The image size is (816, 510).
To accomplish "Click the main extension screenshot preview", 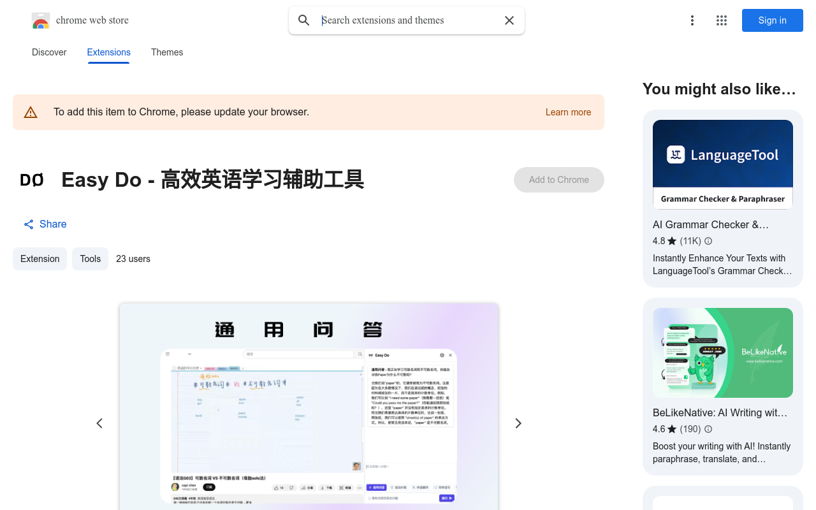I will click(x=309, y=407).
